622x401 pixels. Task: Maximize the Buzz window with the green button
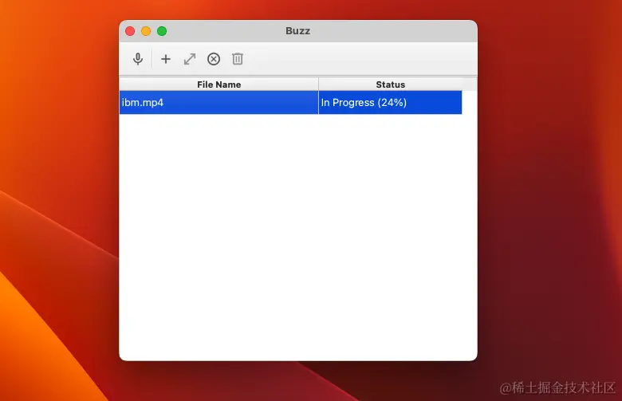click(x=162, y=31)
